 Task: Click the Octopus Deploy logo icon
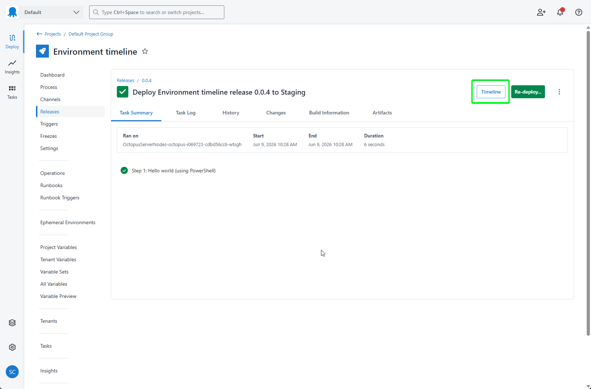[x=12, y=12]
